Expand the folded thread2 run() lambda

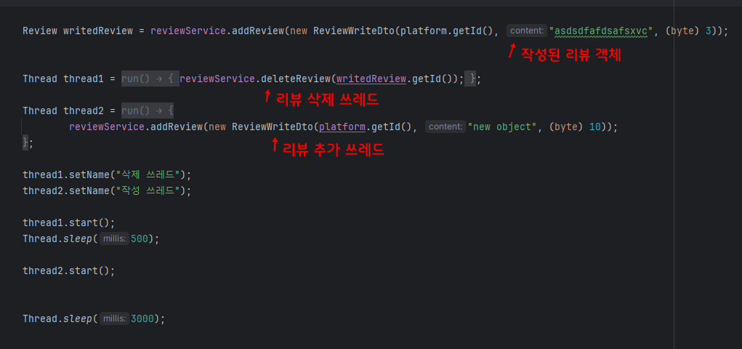coord(148,111)
